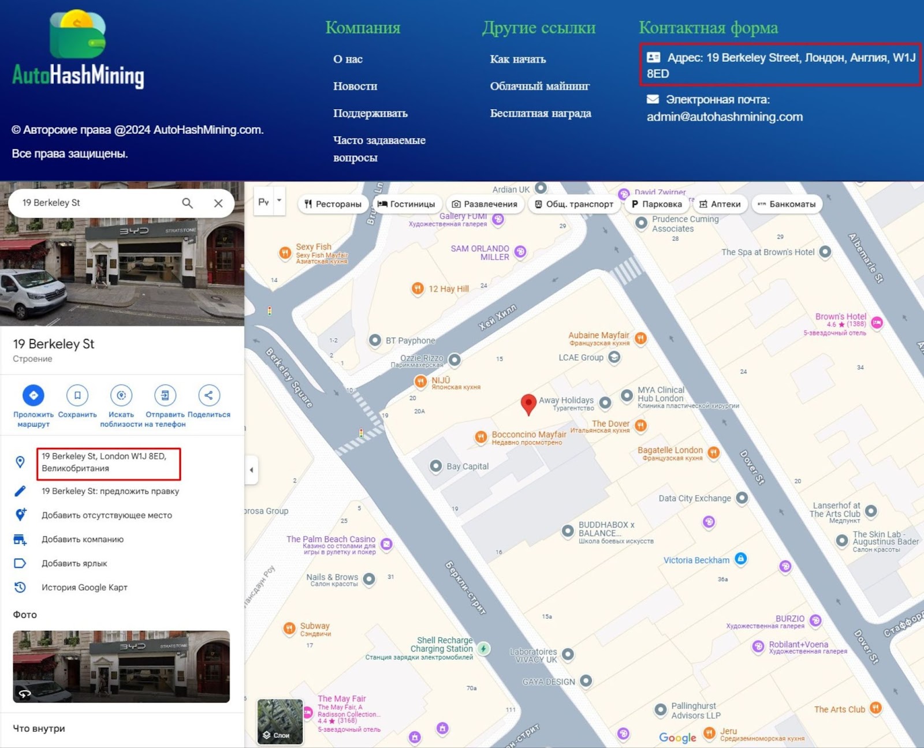Screen dimensions: 924x748
Task: Click the BURZIO gallery marker
Action: (x=815, y=620)
